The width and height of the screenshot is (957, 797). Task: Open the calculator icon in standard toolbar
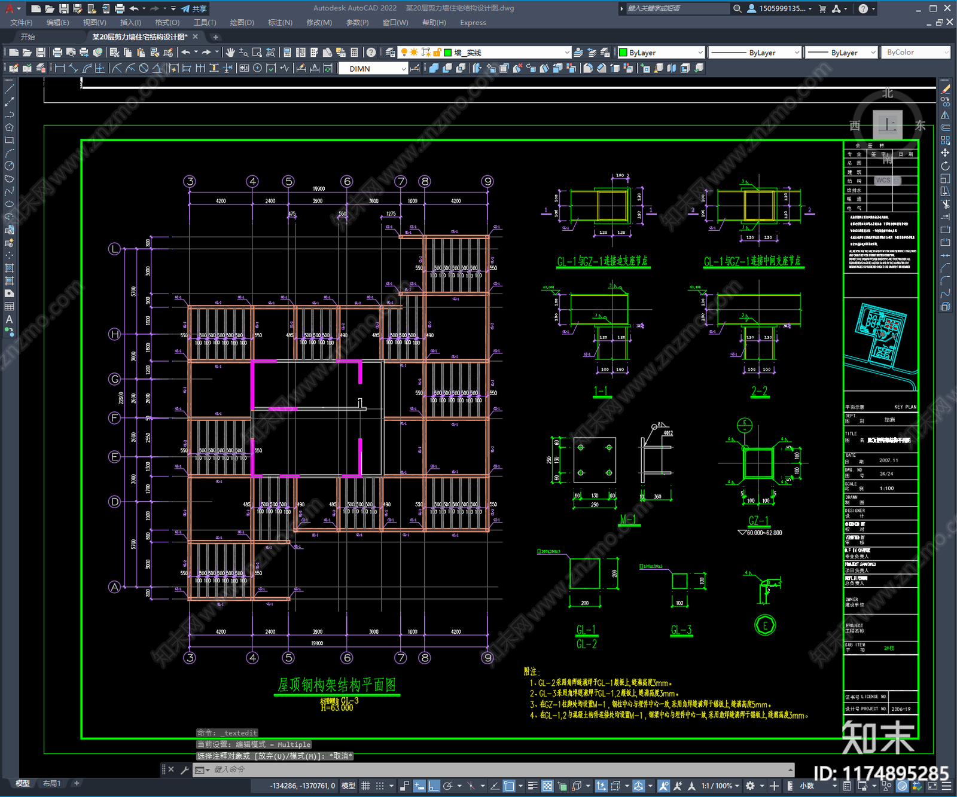(354, 53)
